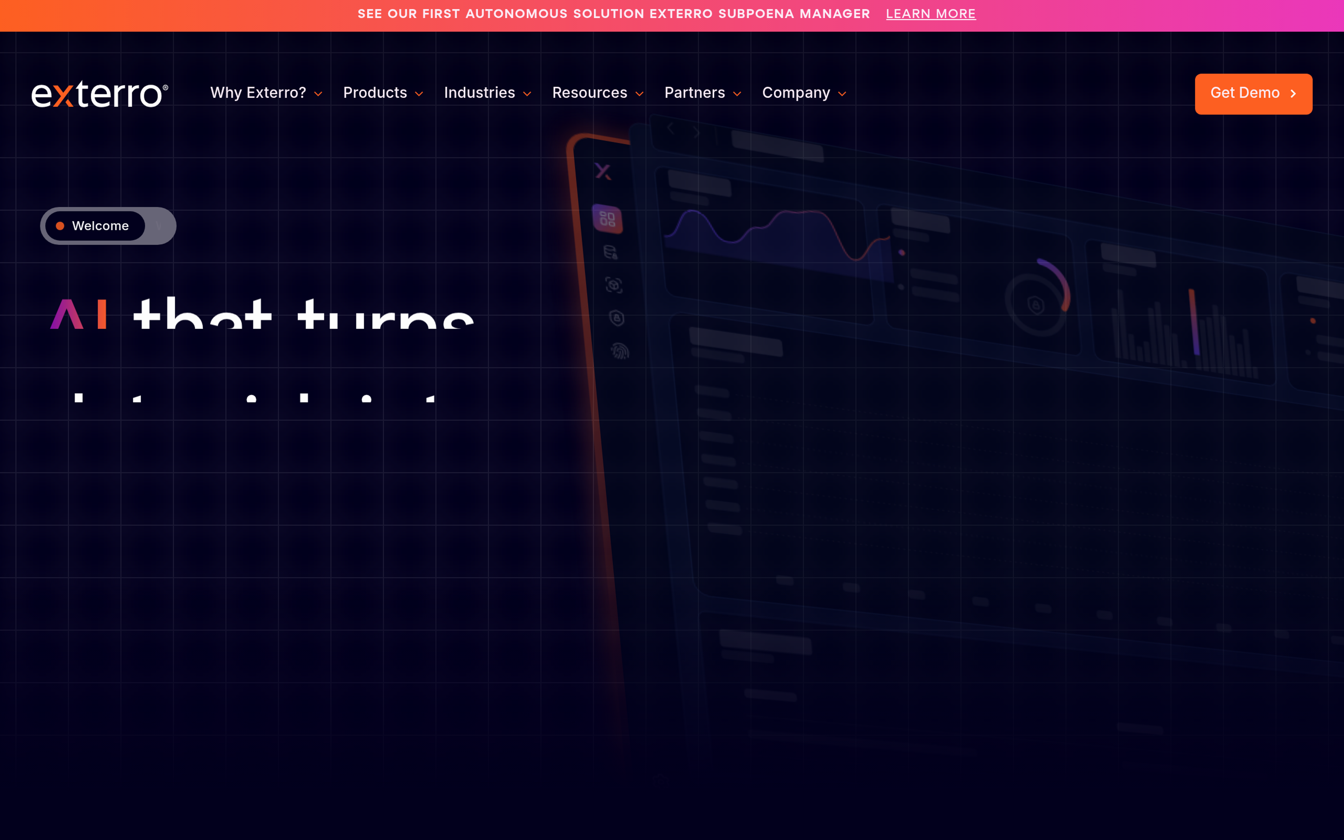Open the Company navigation menu

[804, 93]
